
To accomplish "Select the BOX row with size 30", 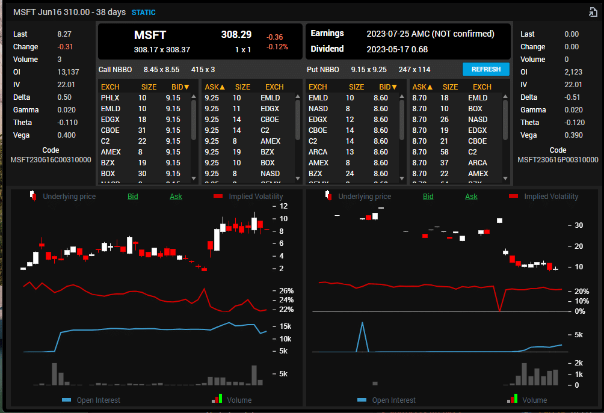I will (145, 174).
